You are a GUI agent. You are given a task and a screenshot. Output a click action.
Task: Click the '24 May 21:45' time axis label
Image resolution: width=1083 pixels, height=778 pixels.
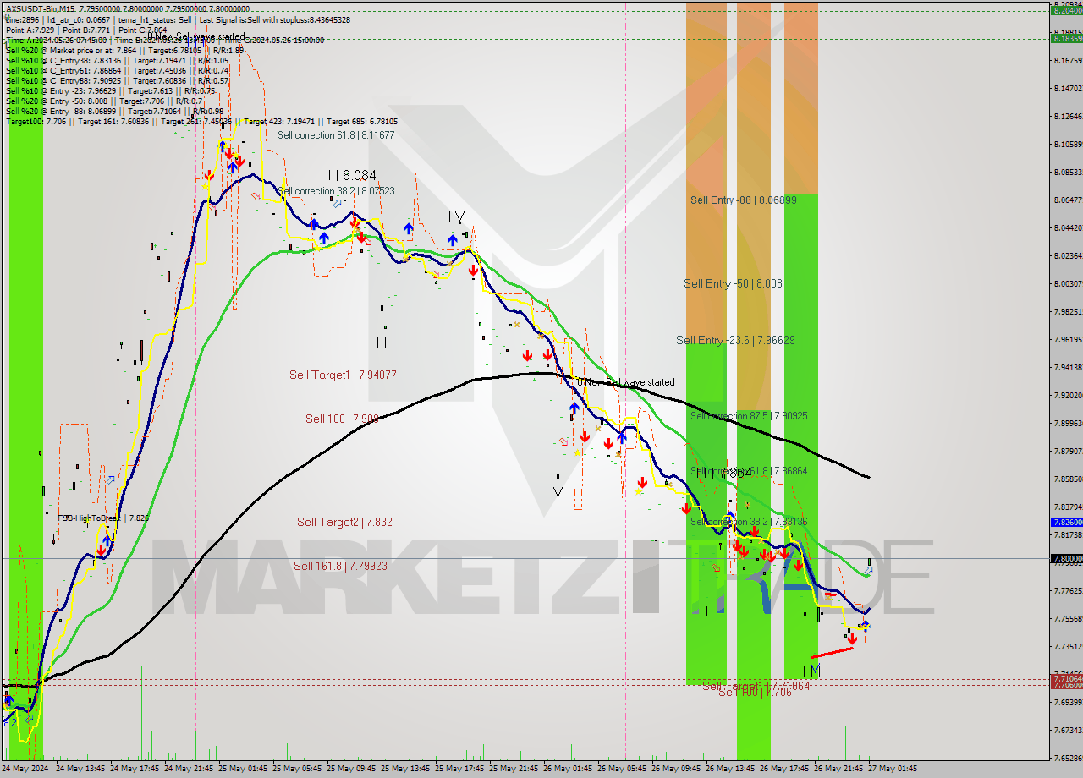click(x=190, y=769)
